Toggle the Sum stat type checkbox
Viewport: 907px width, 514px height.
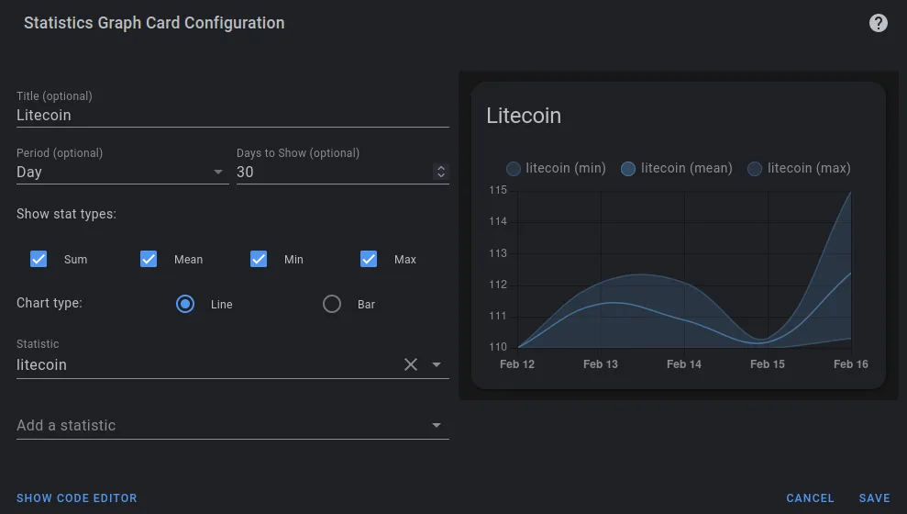click(39, 259)
